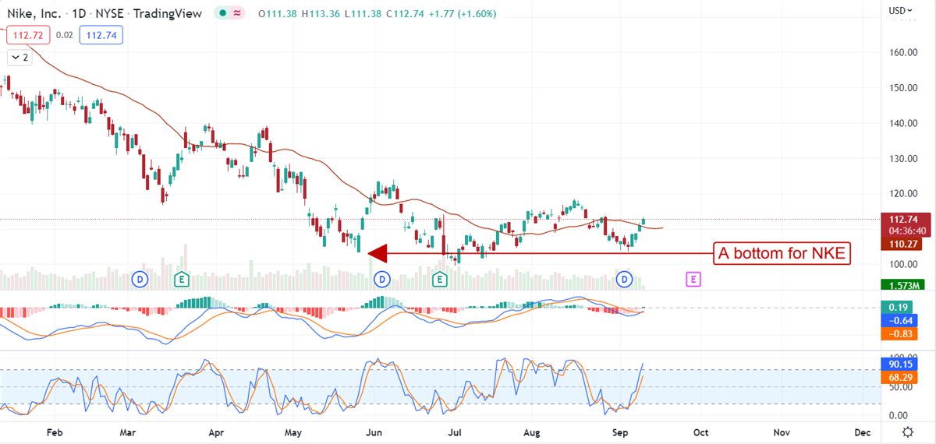
Task: Click Sep on the time axis
Action: pos(621,432)
